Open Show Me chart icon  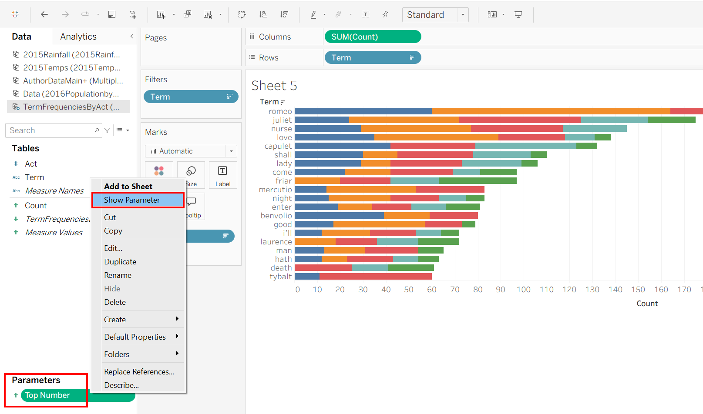pyautogui.click(x=492, y=14)
